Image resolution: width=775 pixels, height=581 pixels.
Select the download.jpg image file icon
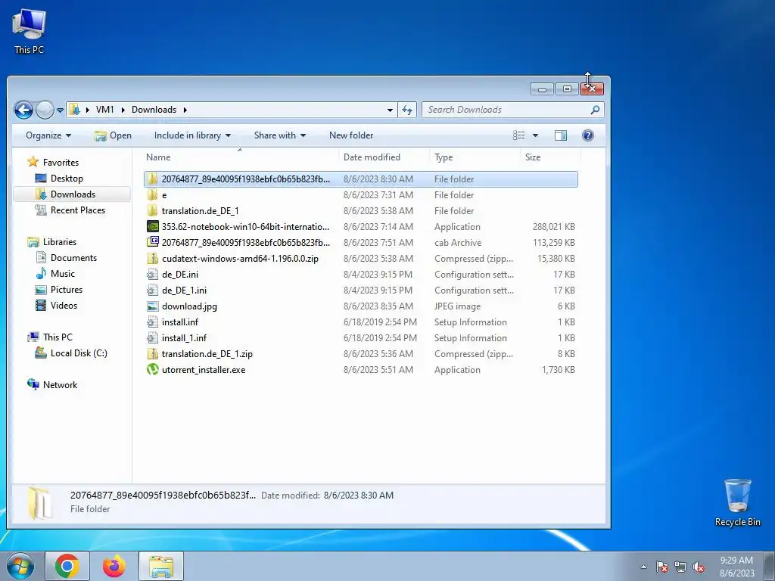[x=153, y=306]
